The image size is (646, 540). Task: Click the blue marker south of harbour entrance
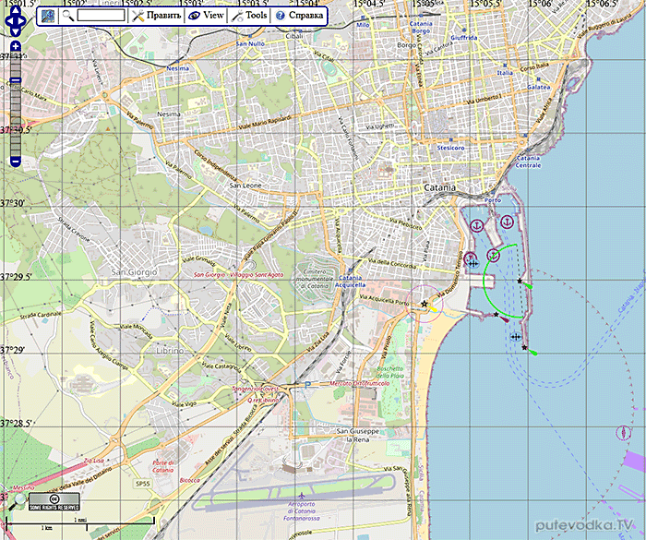click(515, 337)
